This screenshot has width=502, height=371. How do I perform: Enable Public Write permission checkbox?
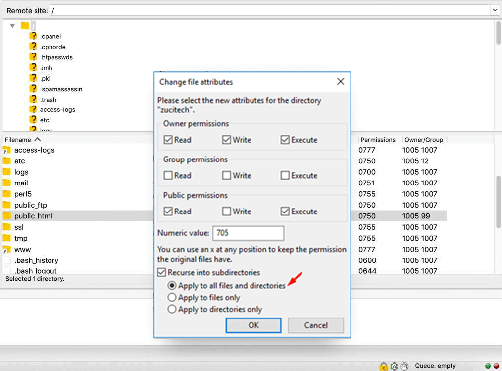(227, 212)
